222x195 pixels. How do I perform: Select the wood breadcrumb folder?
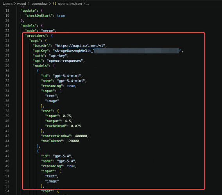21,4
